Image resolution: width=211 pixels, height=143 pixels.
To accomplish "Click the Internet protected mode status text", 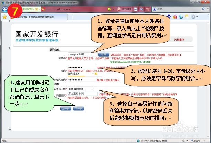I will point(153,141).
